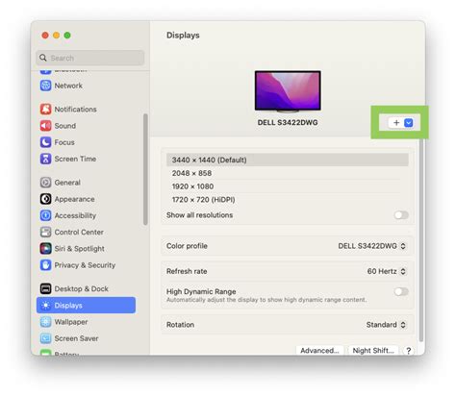Open the Appearance icon in sidebar
Image resolution: width=456 pixels, height=396 pixels.
coord(45,199)
